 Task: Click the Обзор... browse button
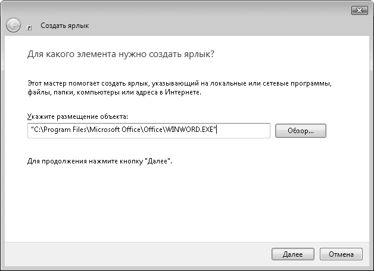point(301,131)
